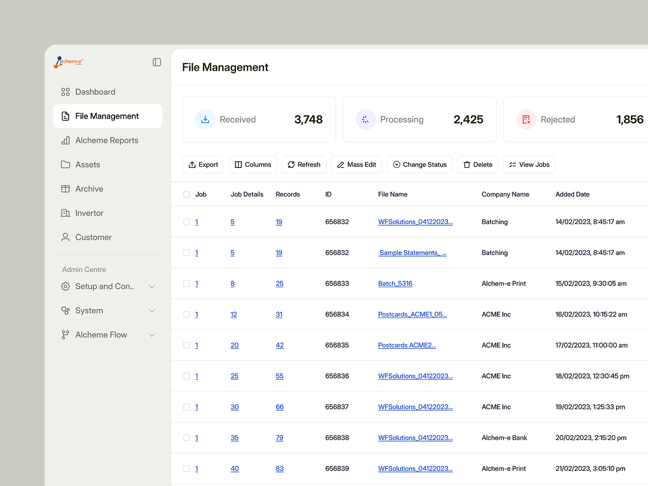Open Dashboard in the sidebar
The image size is (648, 486).
pos(108,92)
